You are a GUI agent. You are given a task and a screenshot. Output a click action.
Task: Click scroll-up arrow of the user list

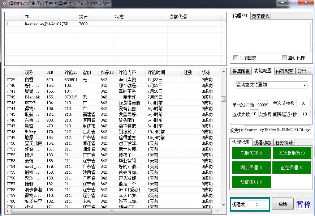click(224, 72)
